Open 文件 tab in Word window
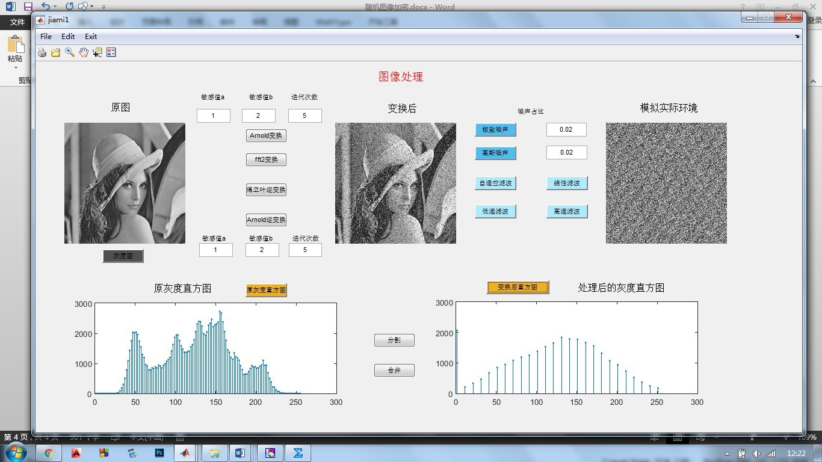Viewport: 822px width, 462px height. click(x=17, y=22)
